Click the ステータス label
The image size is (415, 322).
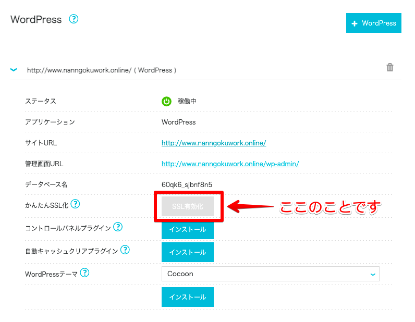coord(41,101)
